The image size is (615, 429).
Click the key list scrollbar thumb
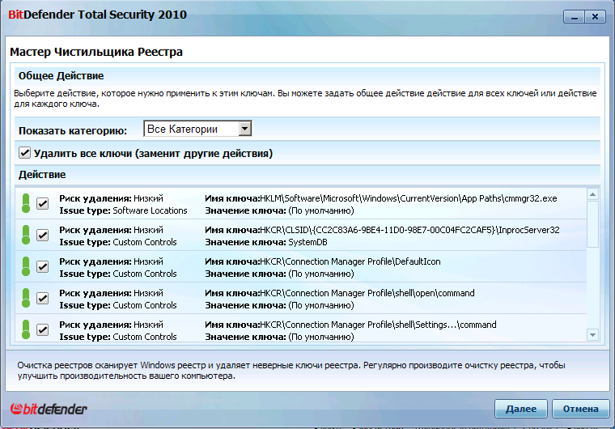(592, 224)
